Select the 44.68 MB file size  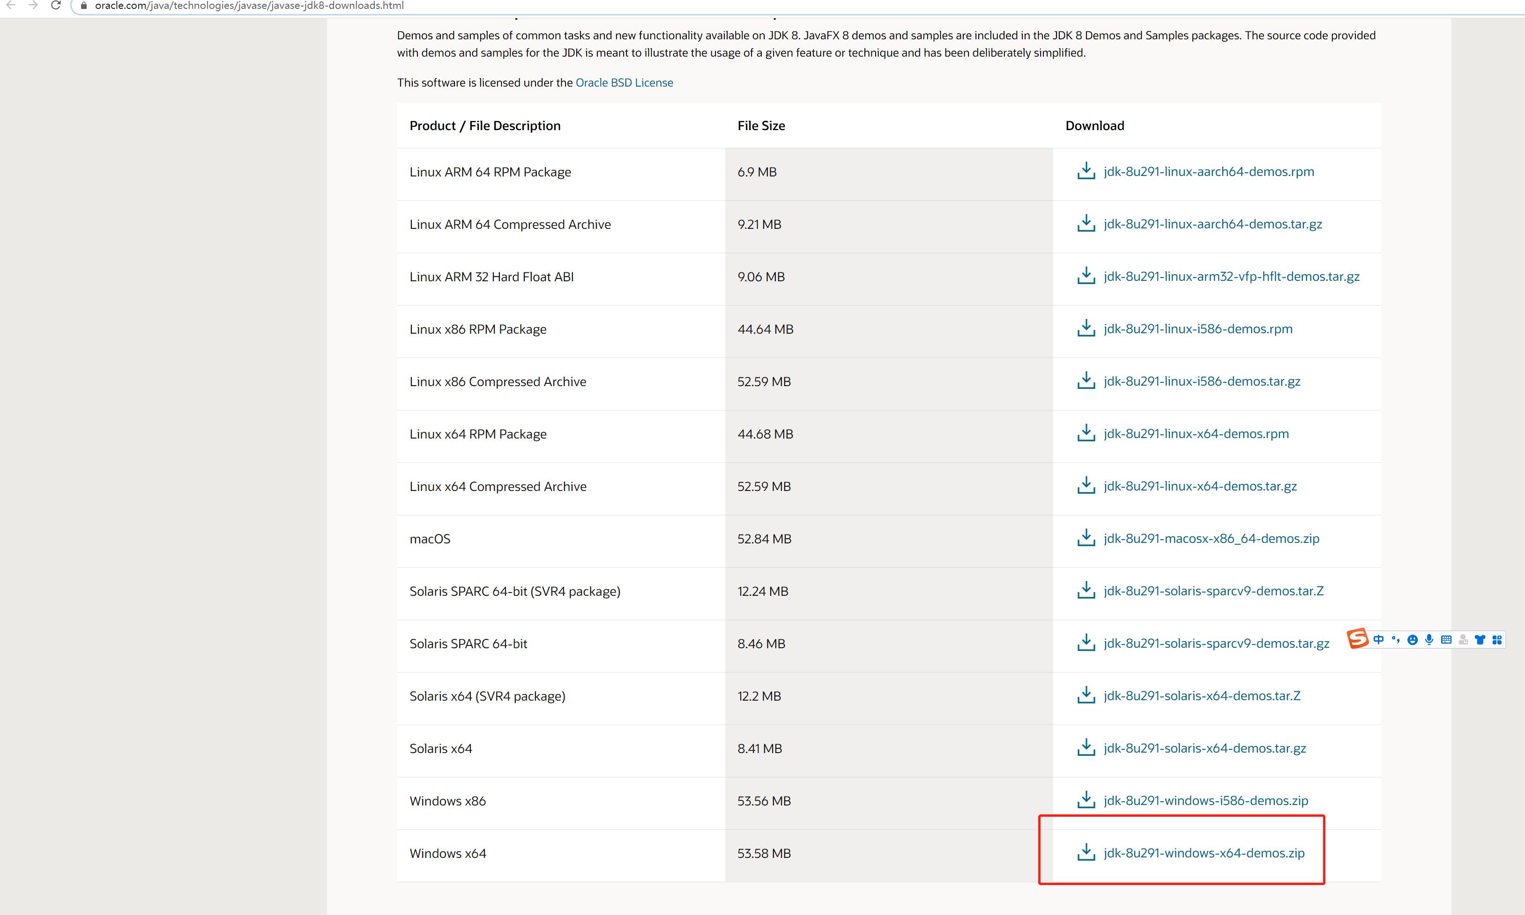point(765,434)
